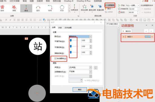The height and width of the screenshot is (102, 155).
Task: Click the animation order tag on slide
Action: (x=26, y=39)
